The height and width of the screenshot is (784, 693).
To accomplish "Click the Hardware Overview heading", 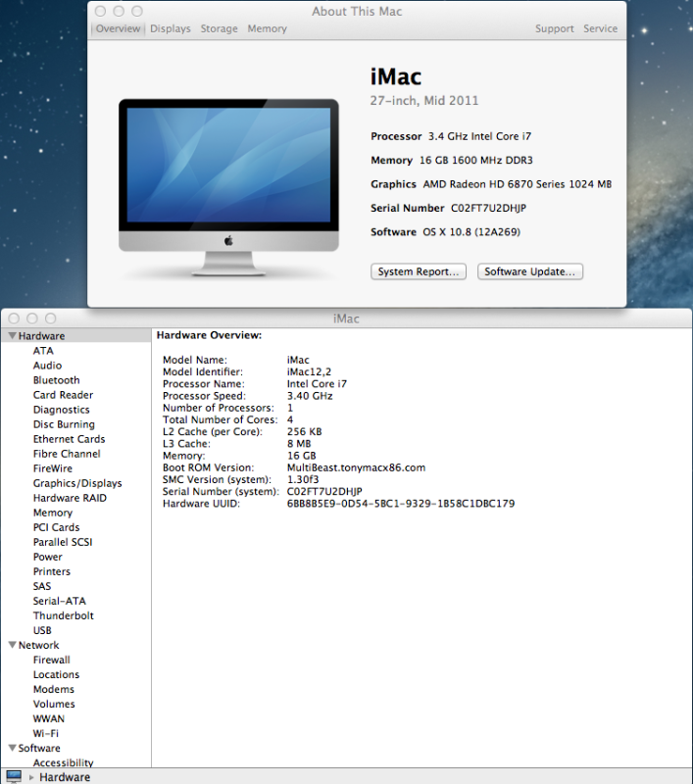I will [209, 335].
